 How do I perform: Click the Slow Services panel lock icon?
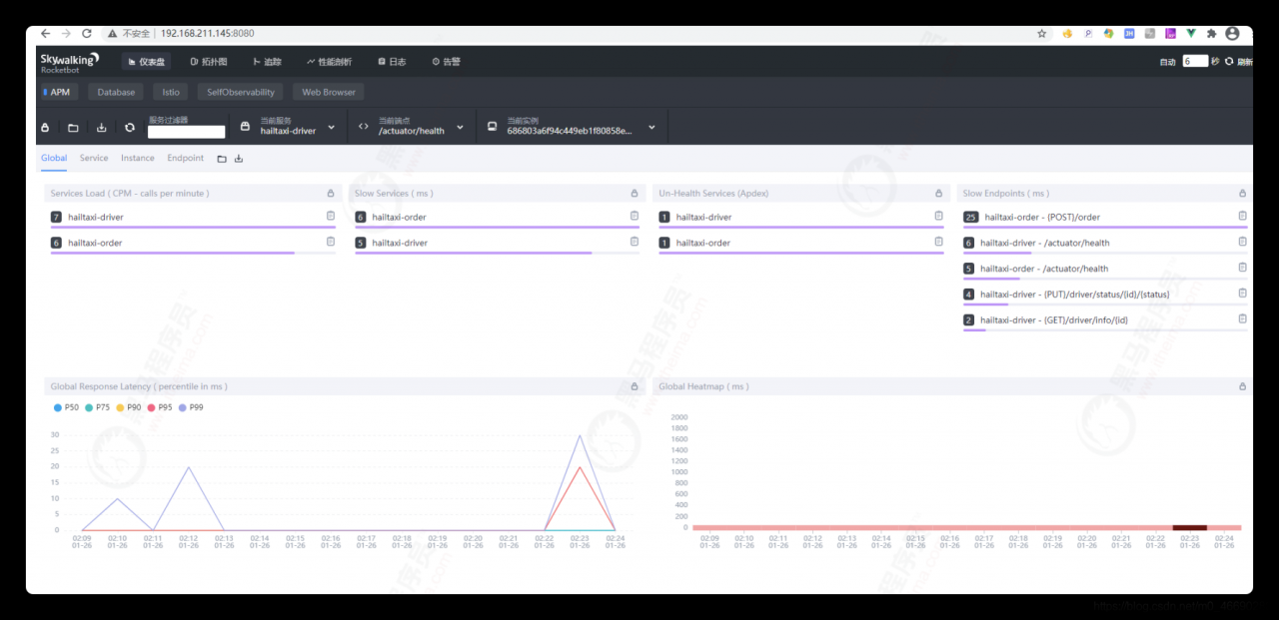coord(635,193)
